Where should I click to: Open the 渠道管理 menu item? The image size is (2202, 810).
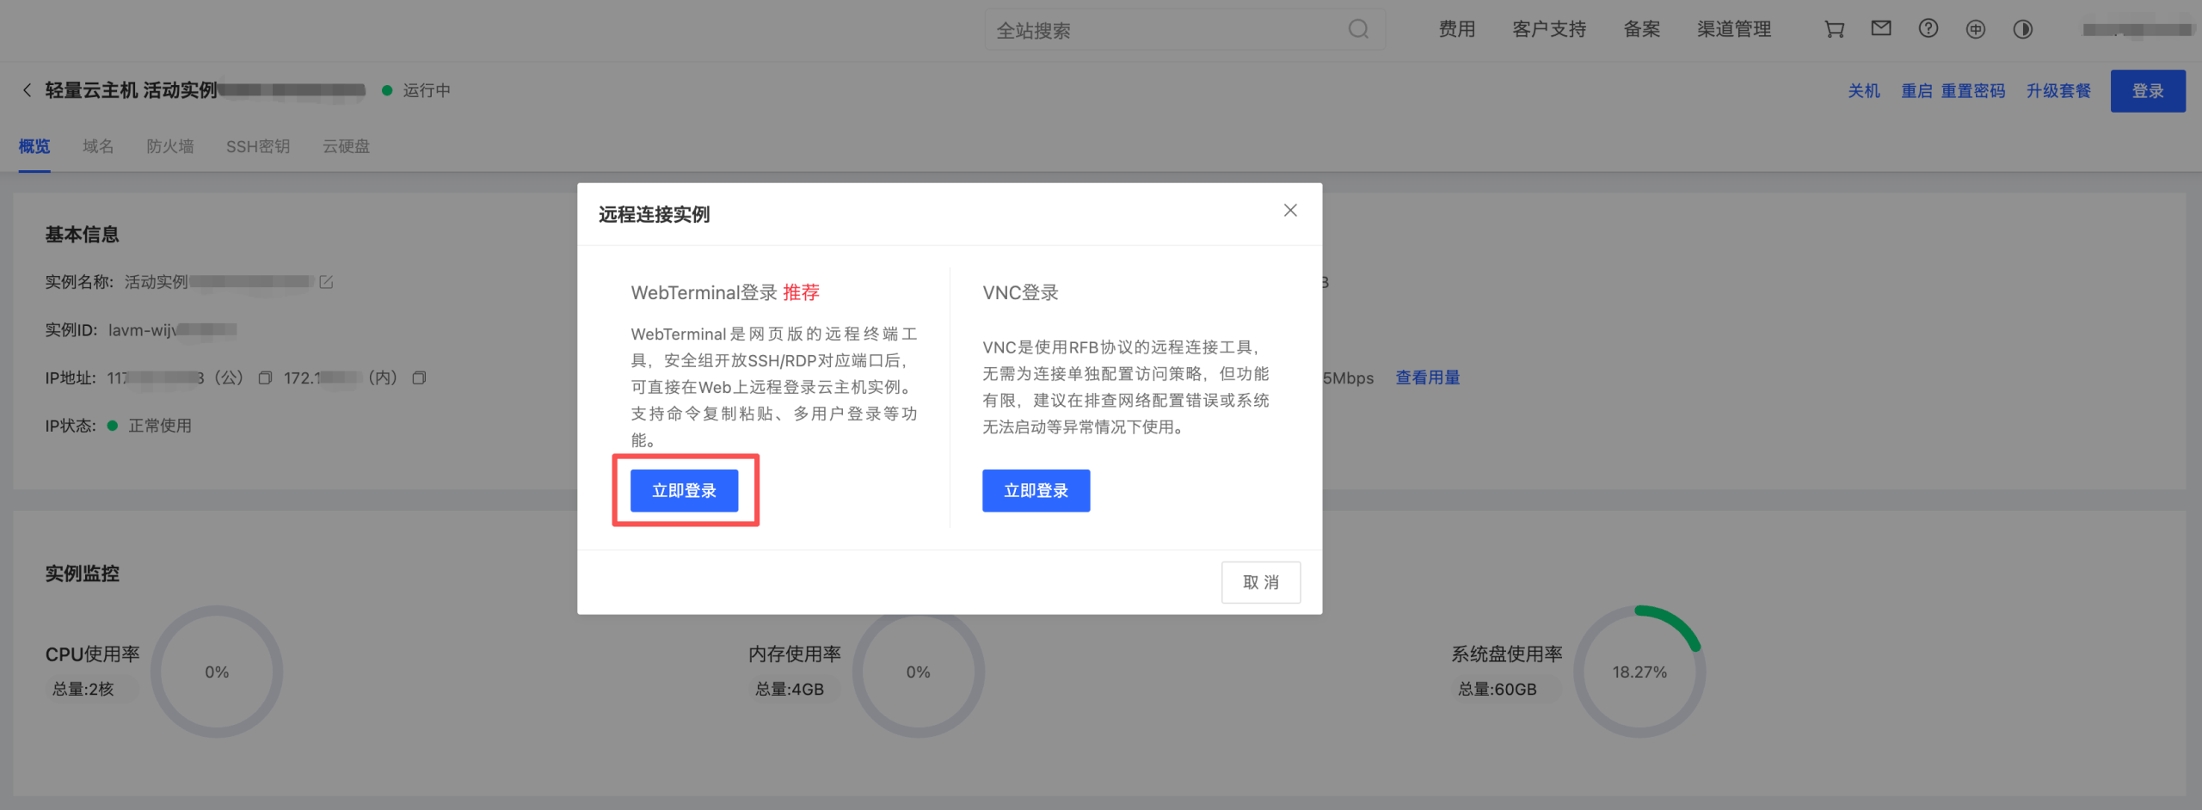pyautogui.click(x=1734, y=28)
